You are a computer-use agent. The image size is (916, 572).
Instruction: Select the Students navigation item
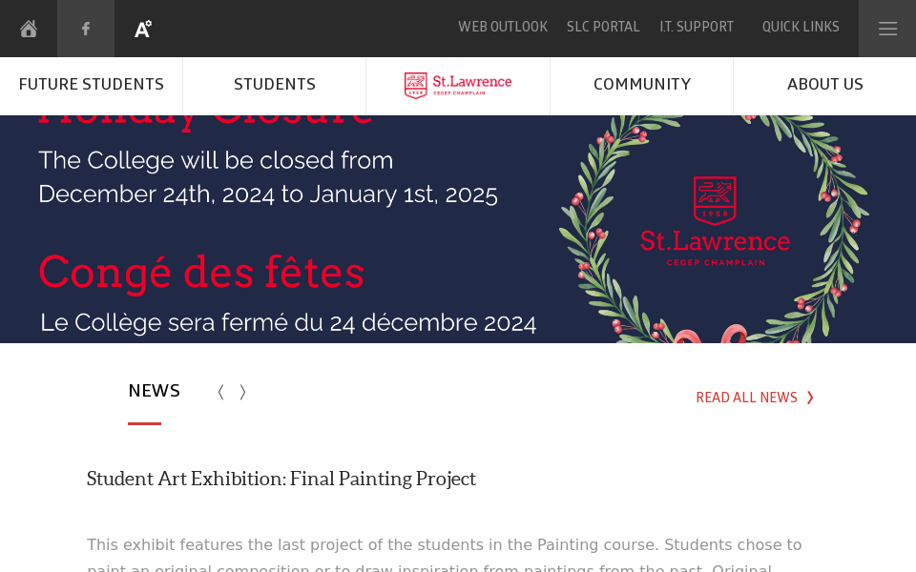(x=275, y=85)
